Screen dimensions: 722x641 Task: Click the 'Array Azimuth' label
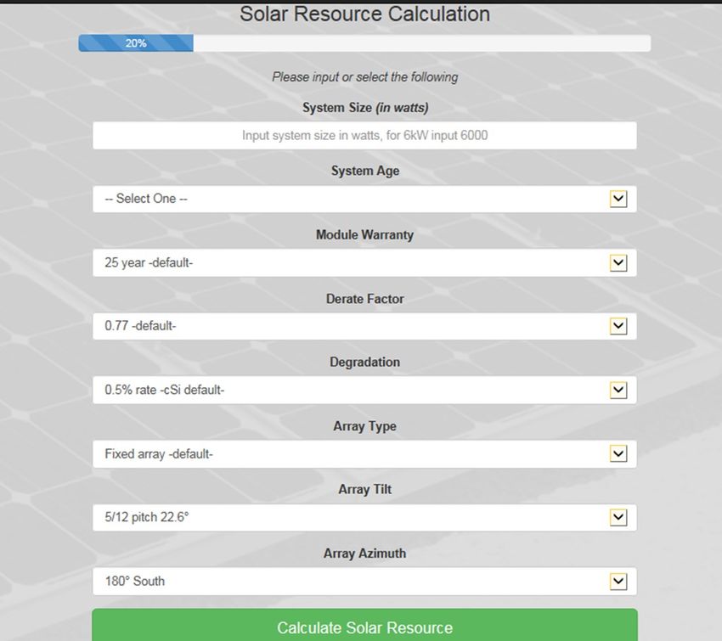[x=364, y=553]
